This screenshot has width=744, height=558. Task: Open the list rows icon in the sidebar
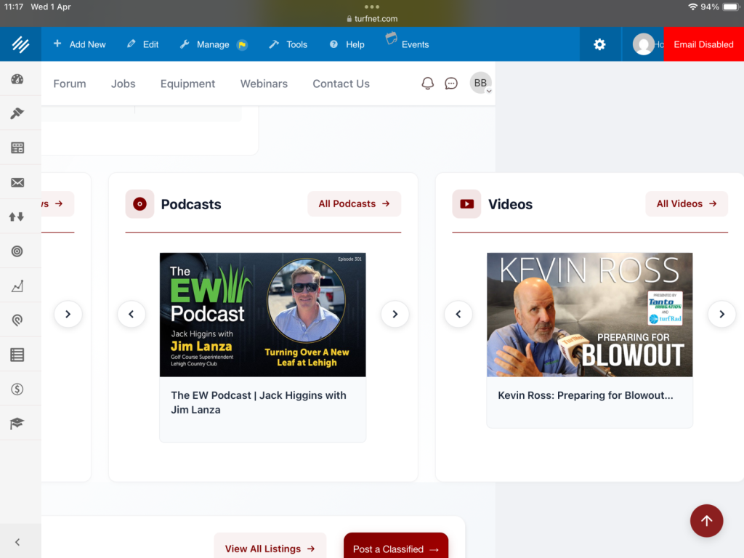(17, 355)
